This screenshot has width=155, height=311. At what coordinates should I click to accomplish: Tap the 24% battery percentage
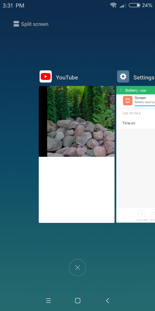tap(147, 5)
